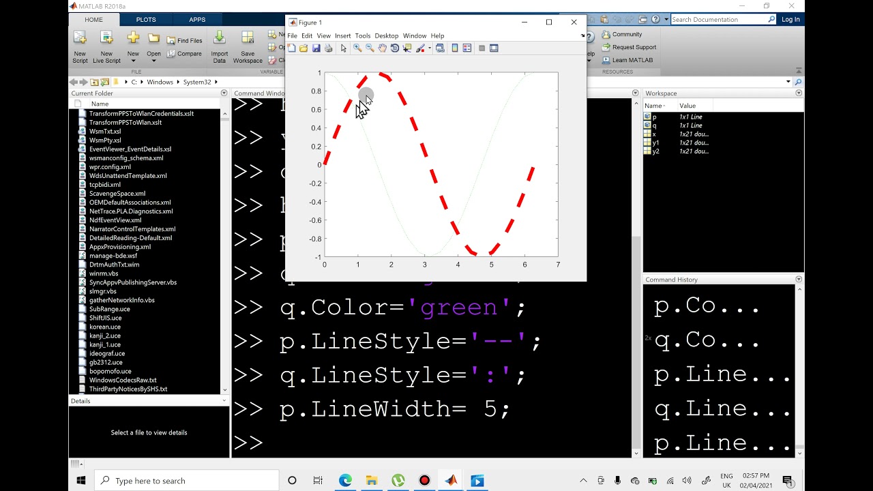Create a New Live Script
This screenshot has height=491, width=873.
pyautogui.click(x=106, y=47)
